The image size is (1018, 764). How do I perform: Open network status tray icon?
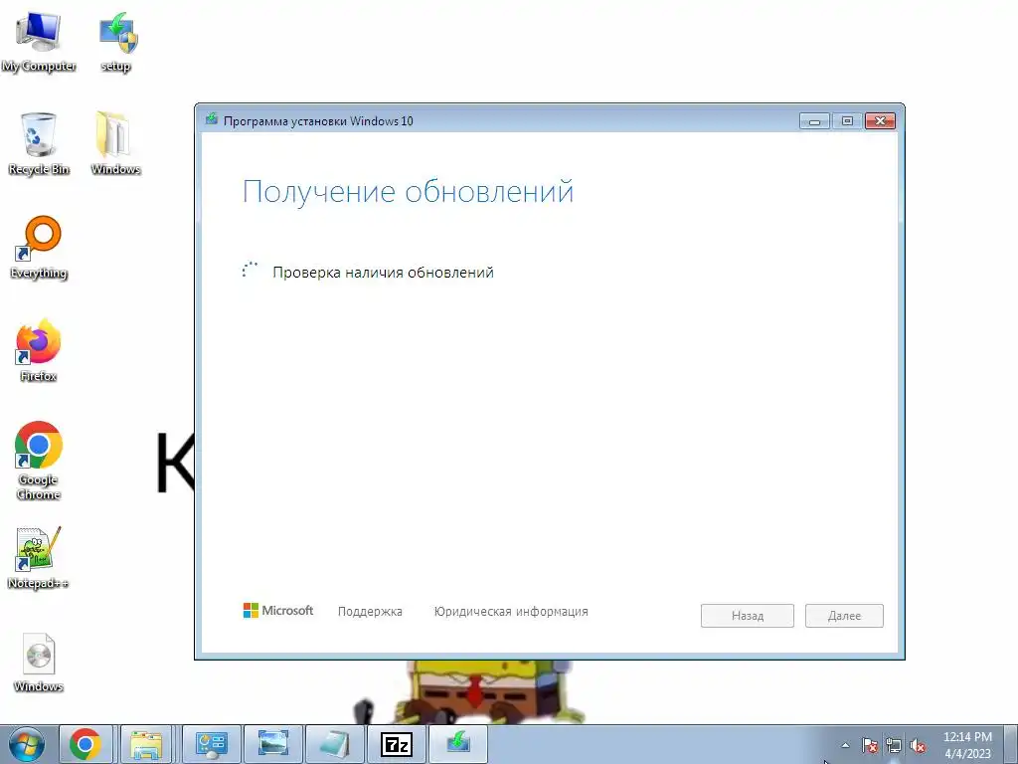[894, 746]
